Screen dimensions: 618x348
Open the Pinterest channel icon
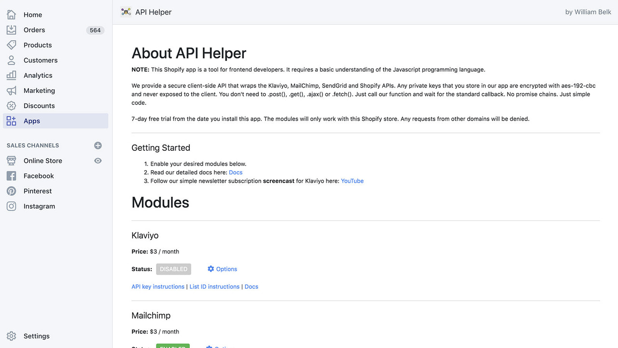click(11, 191)
